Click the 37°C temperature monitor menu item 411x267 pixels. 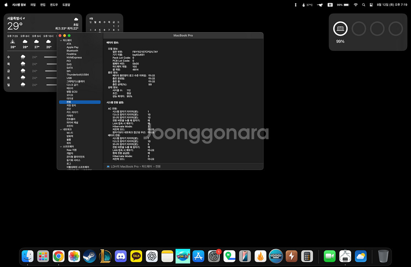(307, 5)
